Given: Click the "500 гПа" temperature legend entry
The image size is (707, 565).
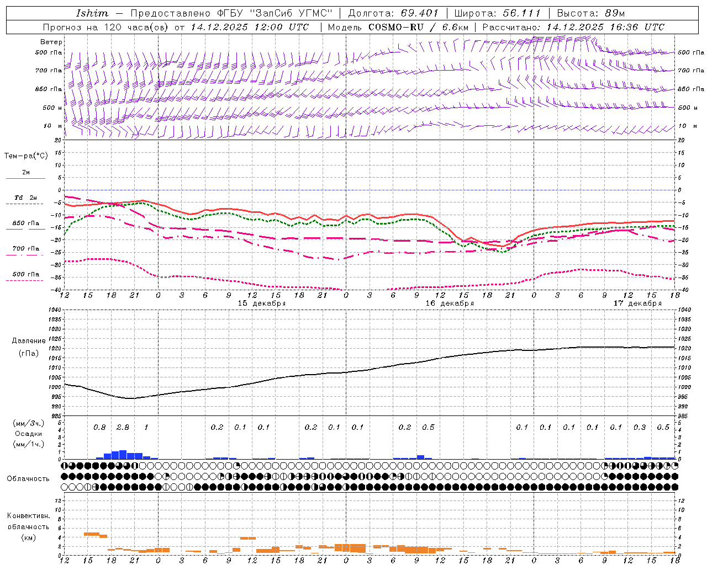Looking at the screenshot, I should (x=26, y=274).
